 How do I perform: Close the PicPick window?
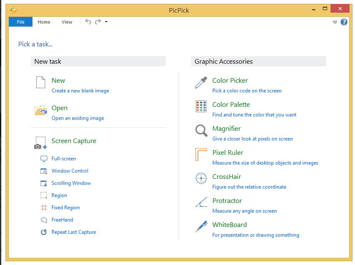coord(340,8)
